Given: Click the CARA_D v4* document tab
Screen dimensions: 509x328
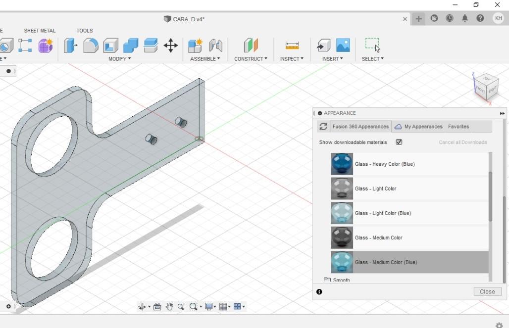Looking at the screenshot, I should coord(184,19).
